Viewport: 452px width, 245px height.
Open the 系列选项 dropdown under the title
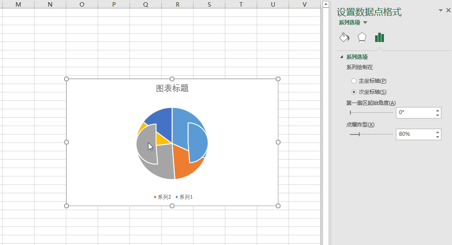(x=365, y=23)
